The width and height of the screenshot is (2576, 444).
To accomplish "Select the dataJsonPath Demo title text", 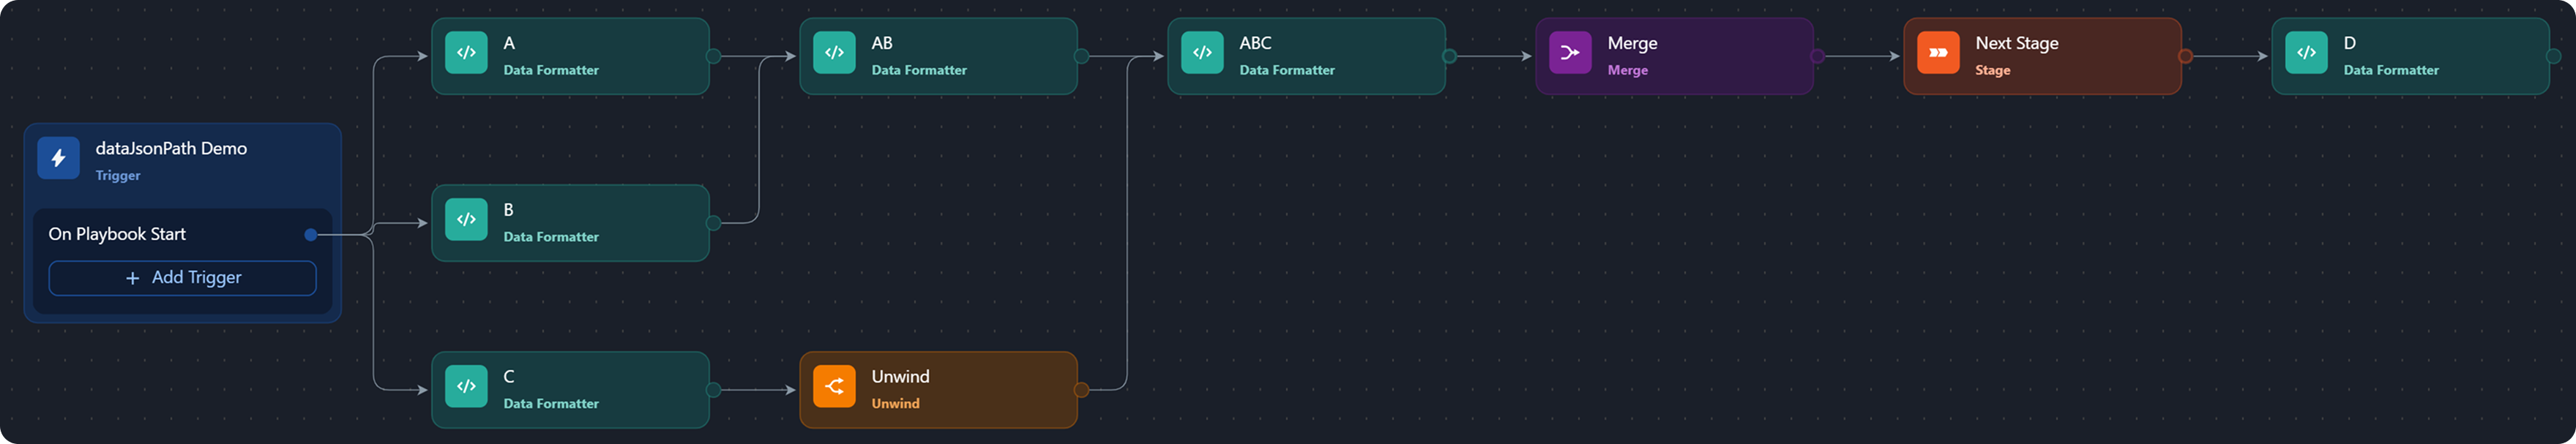I will [171, 148].
